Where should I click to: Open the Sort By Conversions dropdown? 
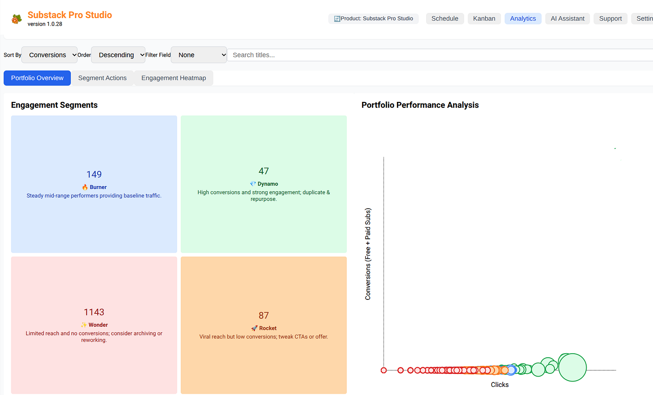pos(49,55)
